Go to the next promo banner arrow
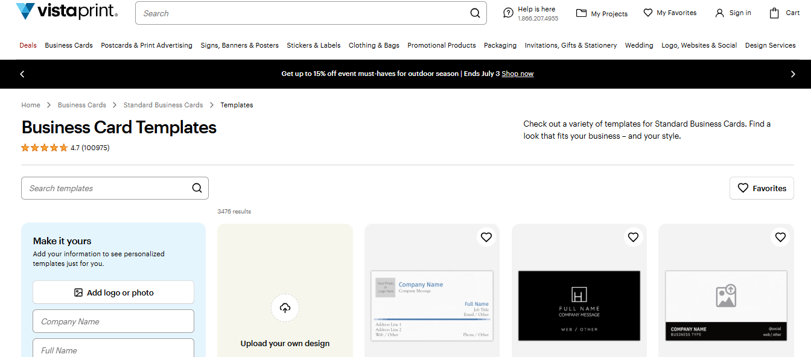The image size is (811, 357). [x=793, y=74]
